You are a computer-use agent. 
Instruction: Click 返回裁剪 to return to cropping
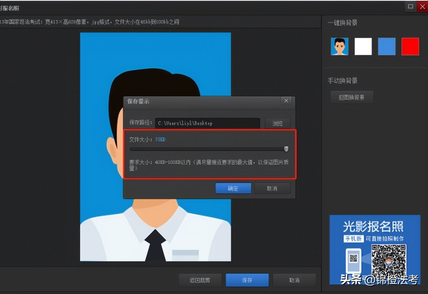click(200, 280)
